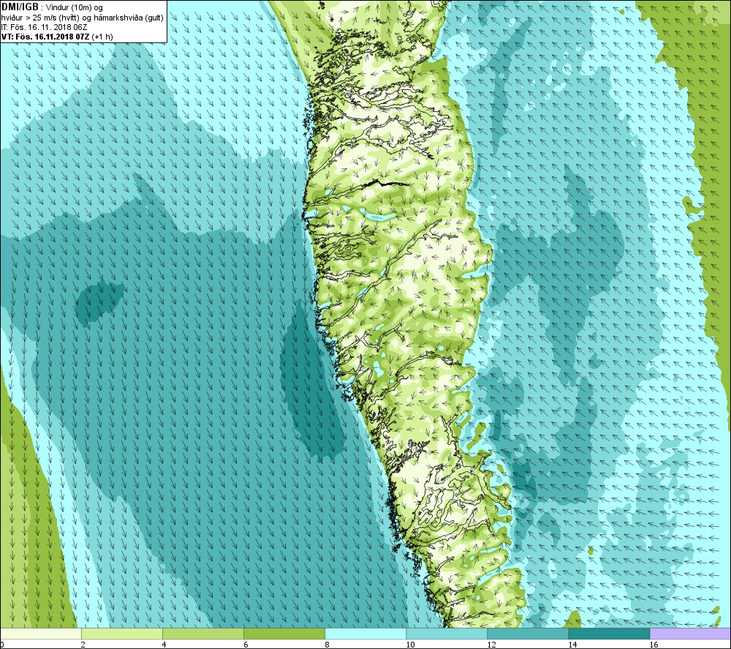Image resolution: width=731 pixels, height=649 pixels.
Task: Click the scale label '2'
Action: point(83,645)
